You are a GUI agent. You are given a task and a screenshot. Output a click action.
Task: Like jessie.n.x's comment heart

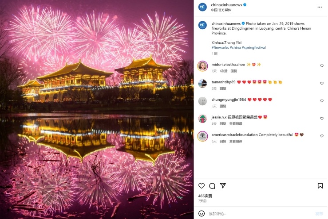click(322, 118)
